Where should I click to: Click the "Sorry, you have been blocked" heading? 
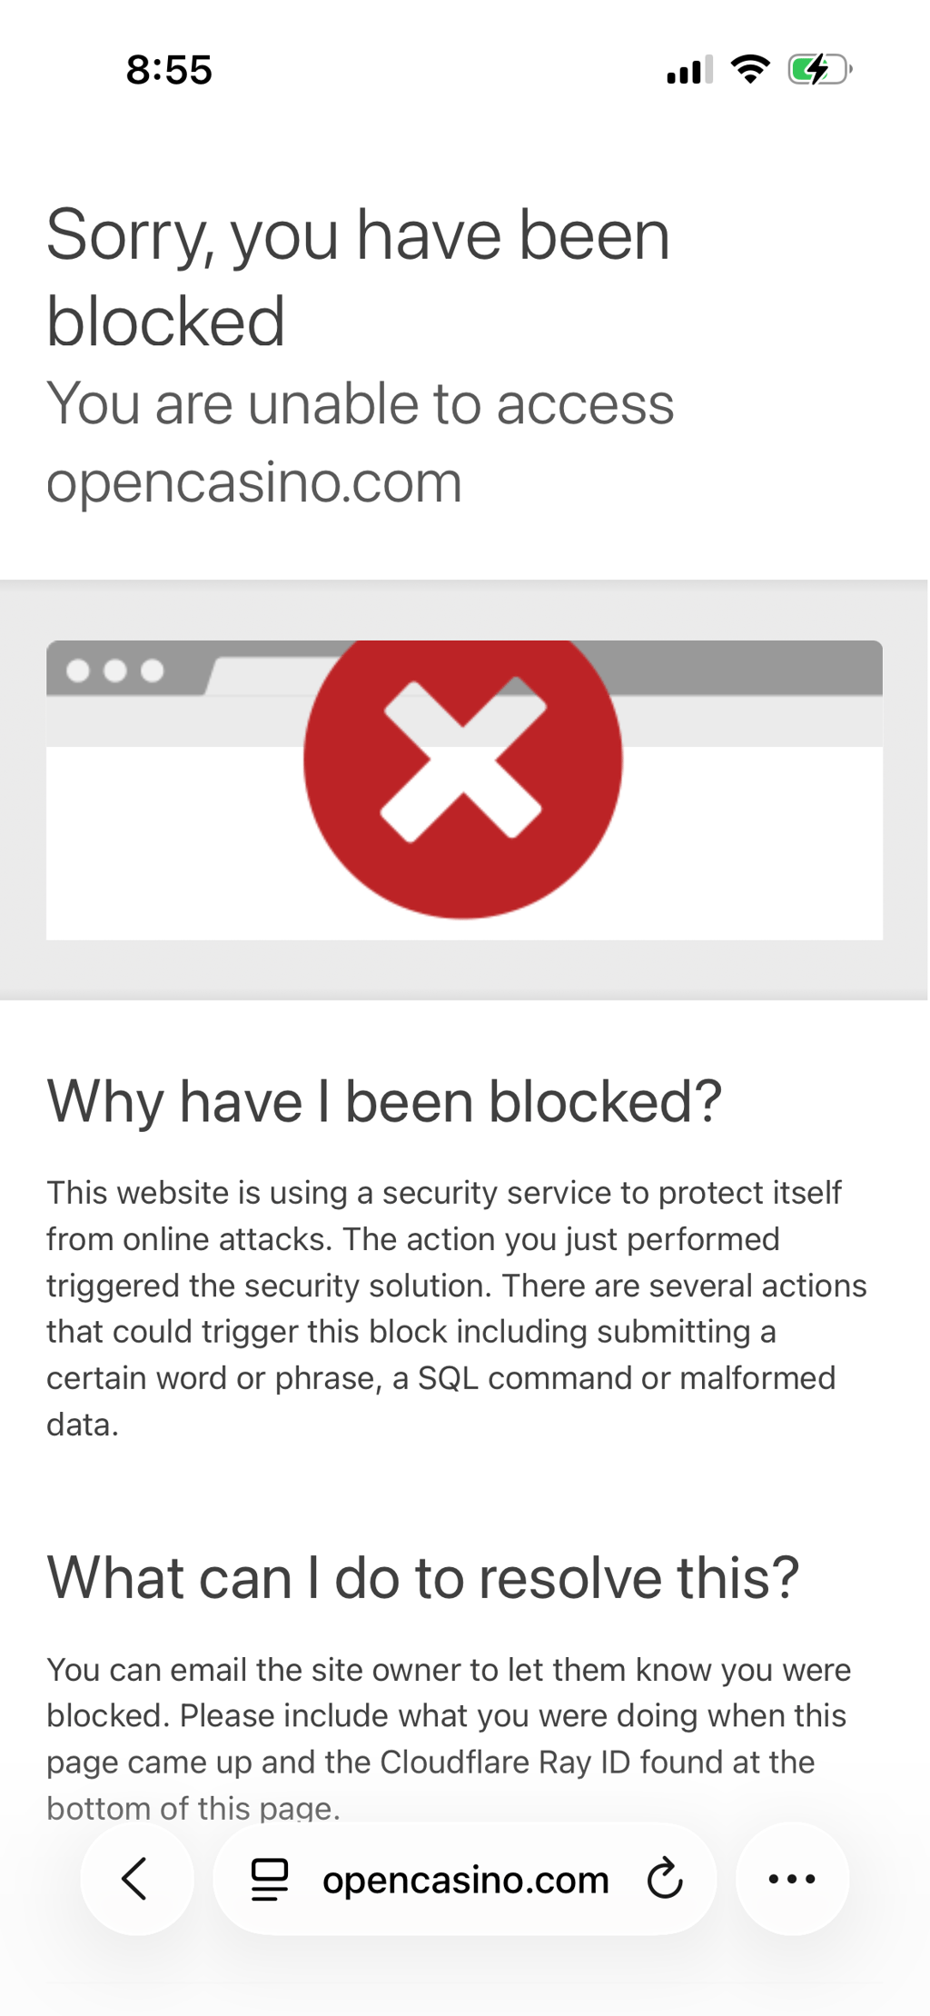click(358, 277)
